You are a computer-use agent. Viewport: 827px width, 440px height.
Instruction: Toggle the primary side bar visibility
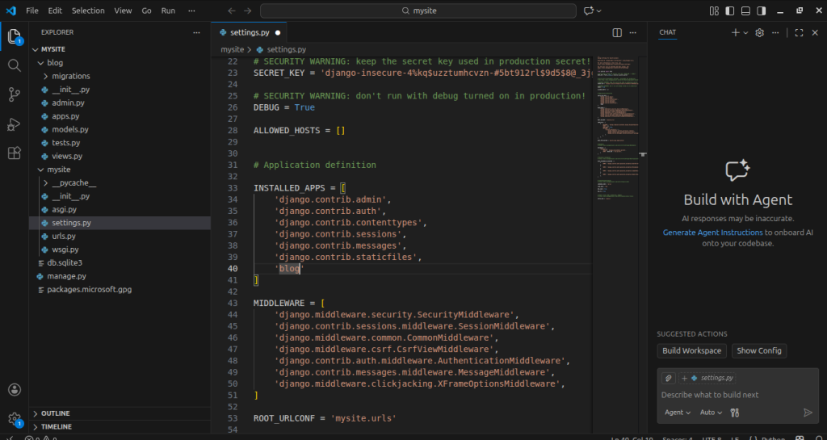pyautogui.click(x=731, y=10)
